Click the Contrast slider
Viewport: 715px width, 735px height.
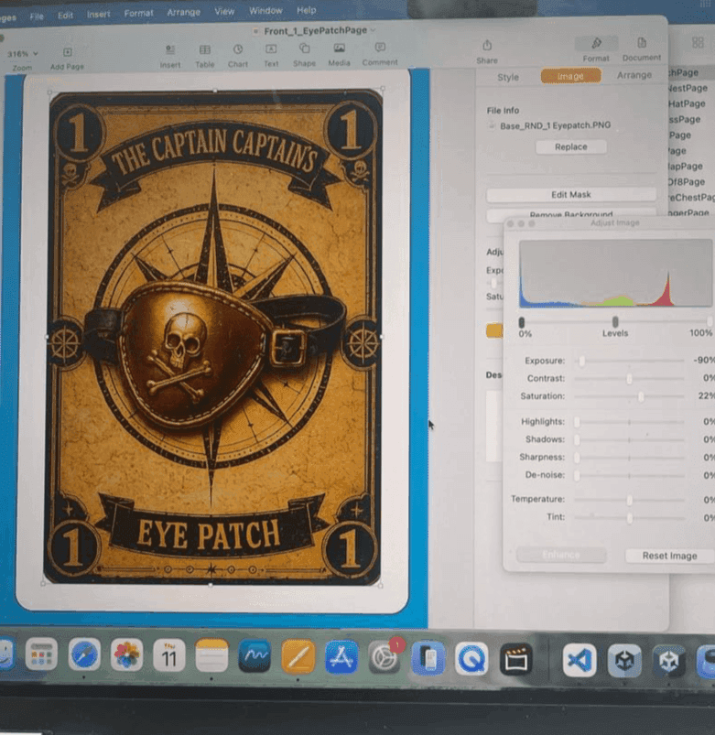pyautogui.click(x=629, y=378)
